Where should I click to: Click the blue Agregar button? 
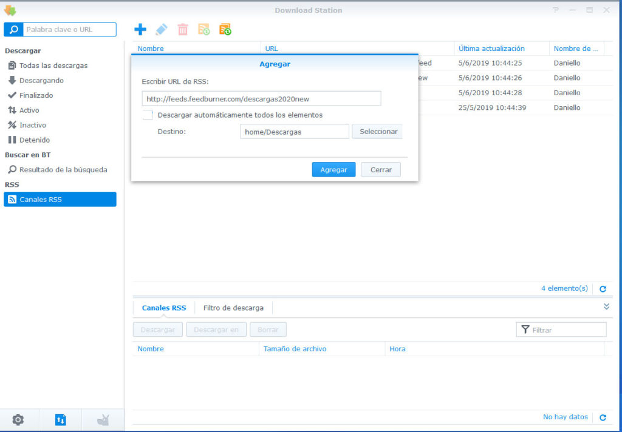click(x=333, y=170)
